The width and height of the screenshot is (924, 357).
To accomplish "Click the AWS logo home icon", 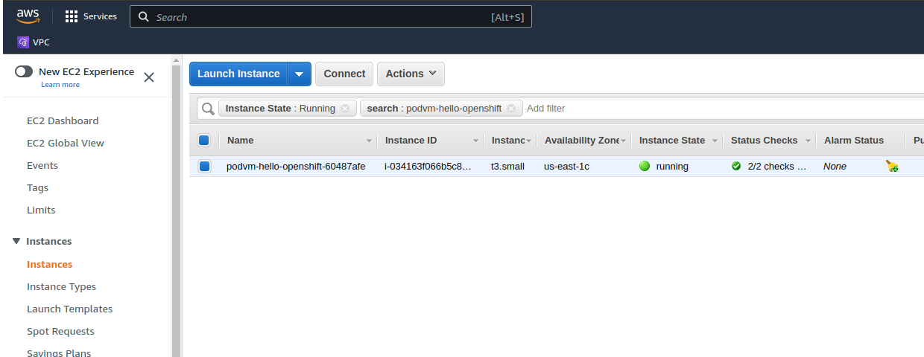I will [28, 16].
